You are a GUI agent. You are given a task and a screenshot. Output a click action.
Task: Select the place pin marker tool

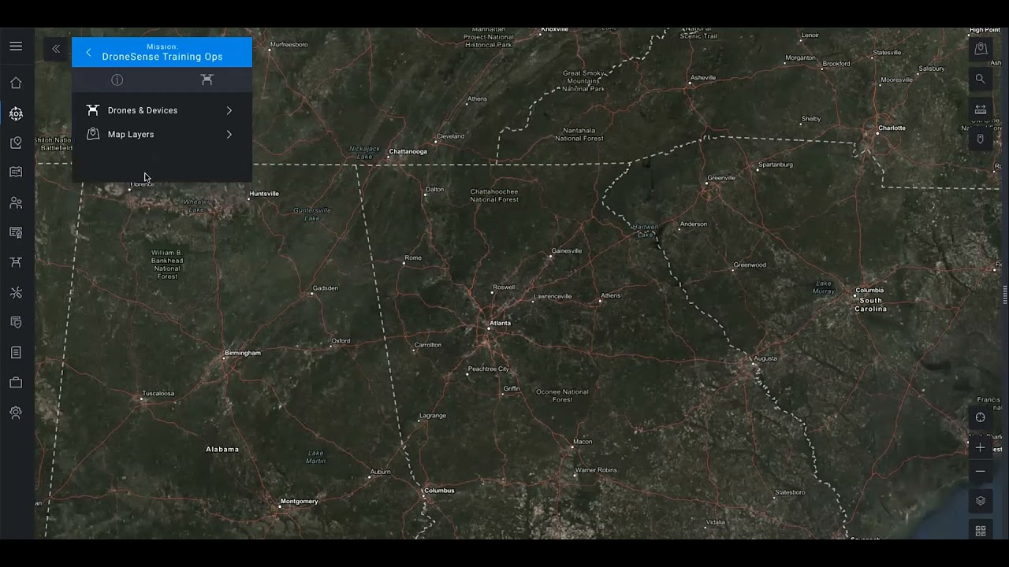click(981, 139)
